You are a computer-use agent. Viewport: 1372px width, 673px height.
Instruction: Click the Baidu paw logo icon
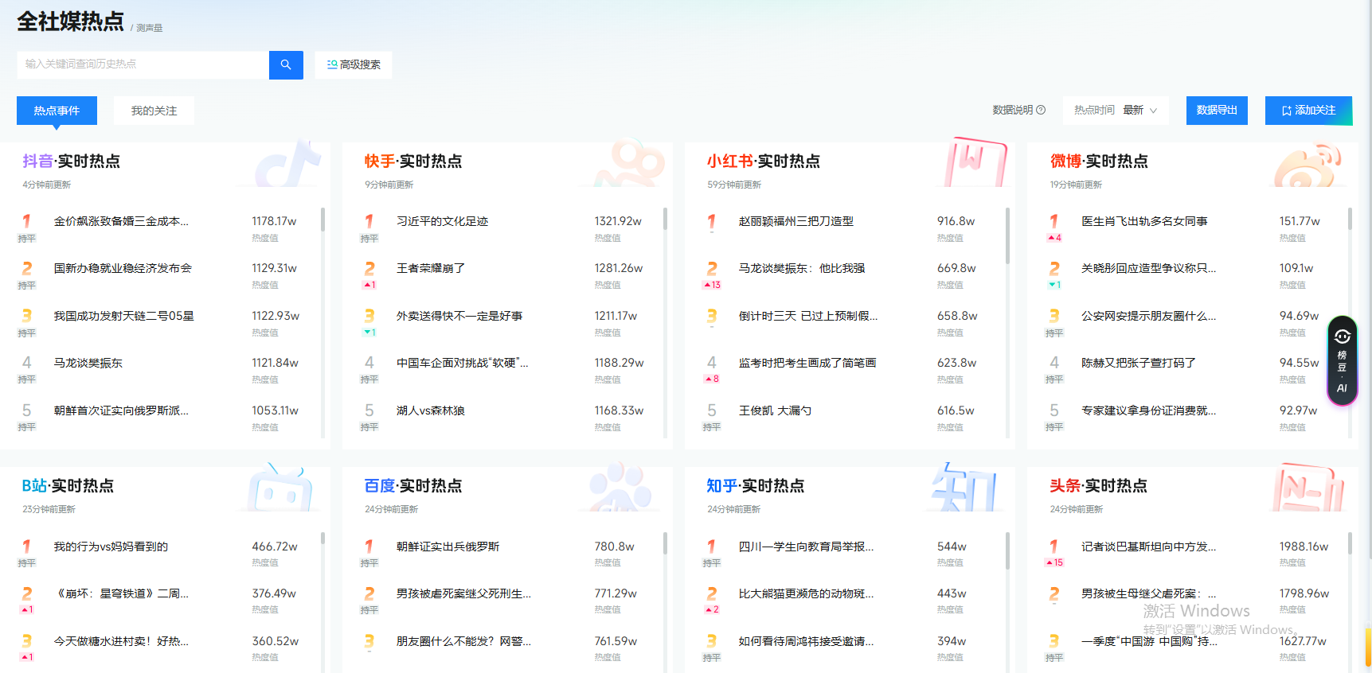(621, 487)
